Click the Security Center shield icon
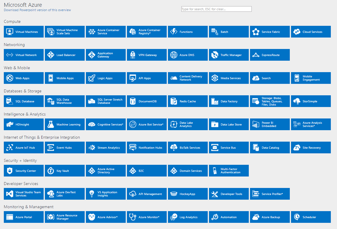337x229 pixels. [10, 171]
